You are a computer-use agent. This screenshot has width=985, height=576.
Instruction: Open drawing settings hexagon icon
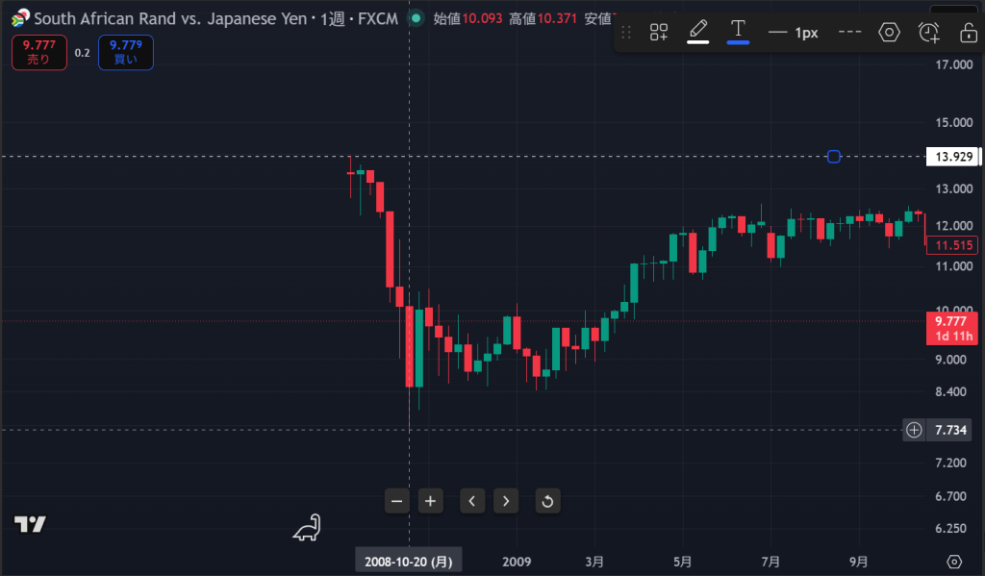pyautogui.click(x=889, y=32)
